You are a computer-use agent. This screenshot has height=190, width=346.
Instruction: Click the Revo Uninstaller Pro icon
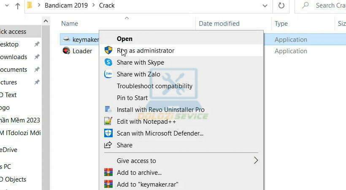click(x=108, y=110)
